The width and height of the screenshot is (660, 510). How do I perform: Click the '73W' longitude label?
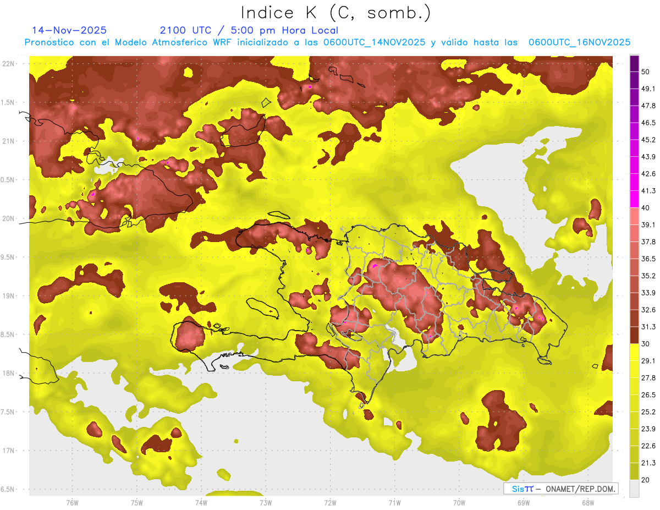tap(266, 502)
